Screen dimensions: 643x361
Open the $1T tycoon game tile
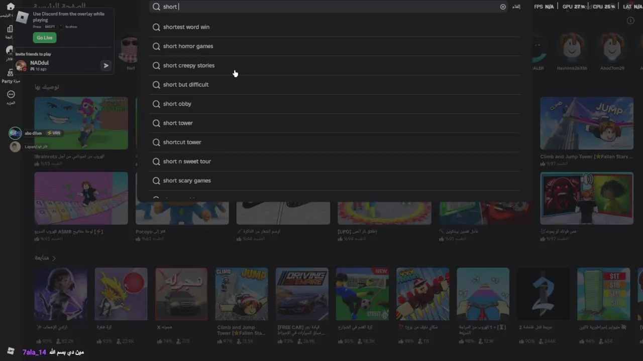click(603, 294)
